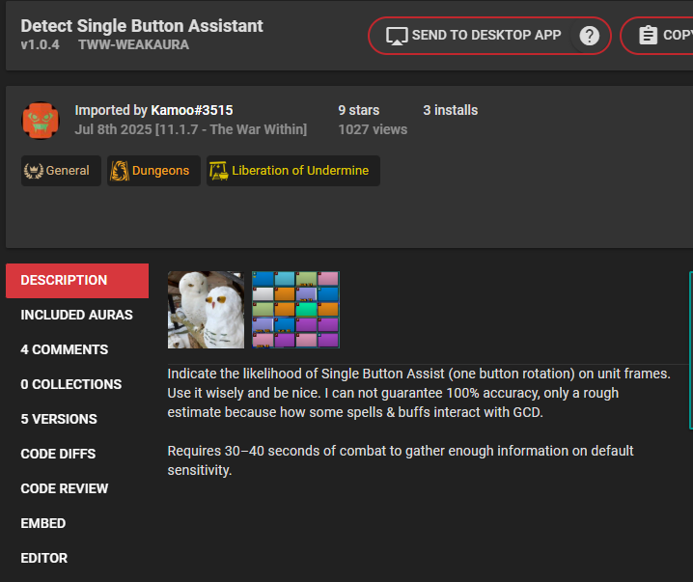Screen dimensions: 693x582
Task: Open the Embed tab
Action: [x=77, y=523]
